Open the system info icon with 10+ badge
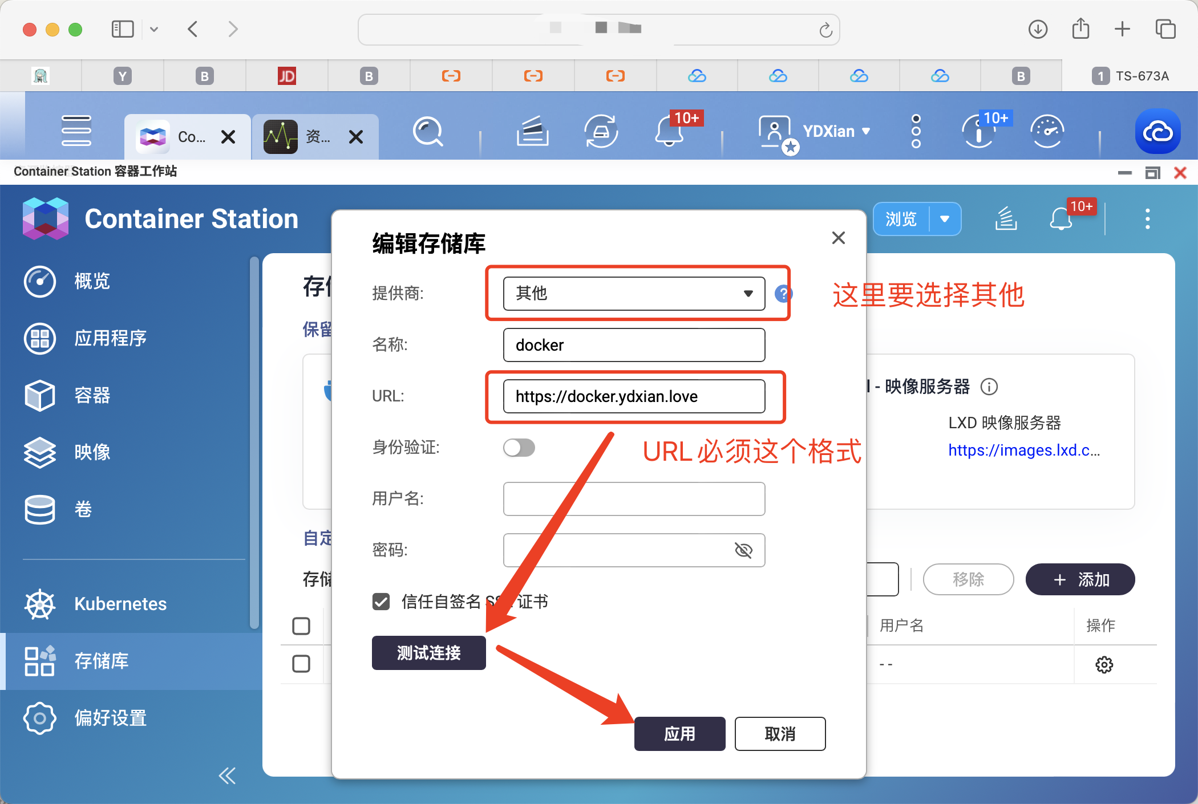Image resolution: width=1198 pixels, height=804 pixels. (979, 131)
